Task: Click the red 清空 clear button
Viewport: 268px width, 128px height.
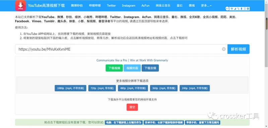Action: pyautogui.click(x=132, y=107)
